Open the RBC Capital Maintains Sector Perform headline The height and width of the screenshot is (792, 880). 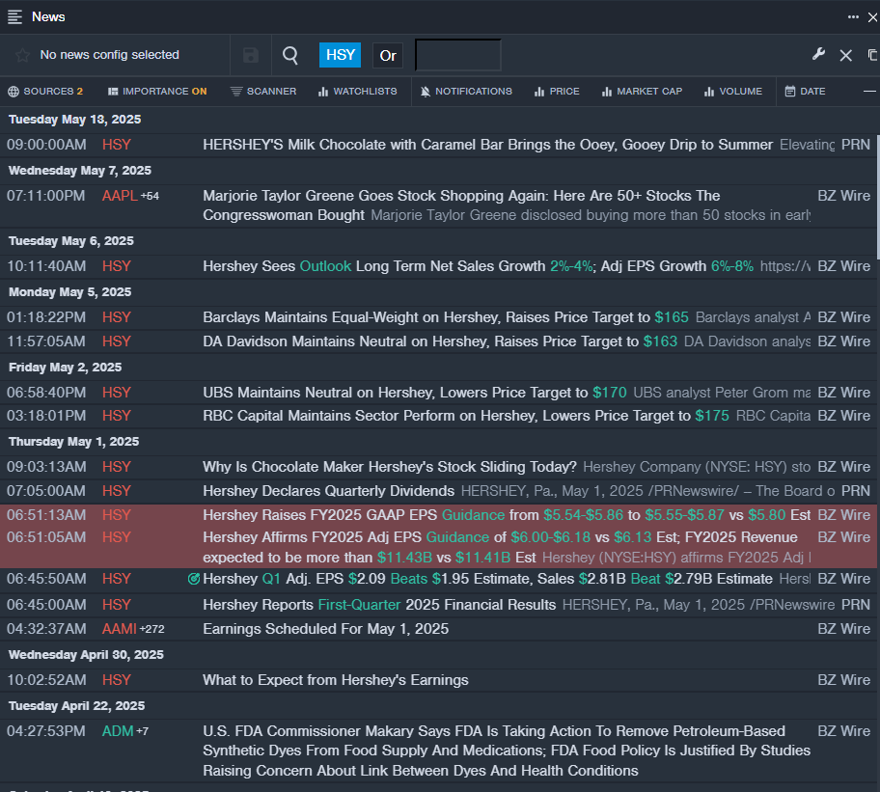[x=466, y=416]
